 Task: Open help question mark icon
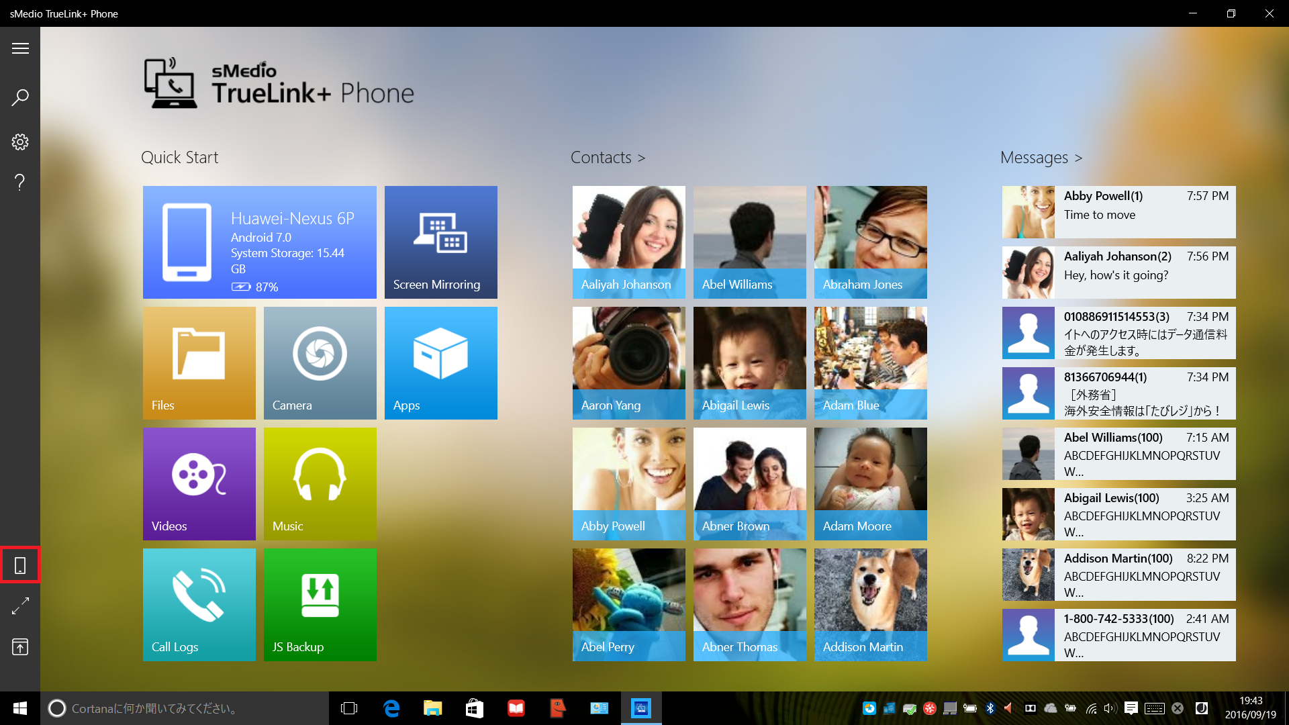20,182
